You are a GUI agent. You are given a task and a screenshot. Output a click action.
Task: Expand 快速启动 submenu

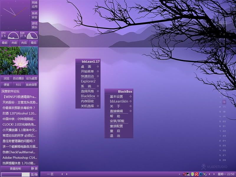pyautogui.click(x=88, y=76)
